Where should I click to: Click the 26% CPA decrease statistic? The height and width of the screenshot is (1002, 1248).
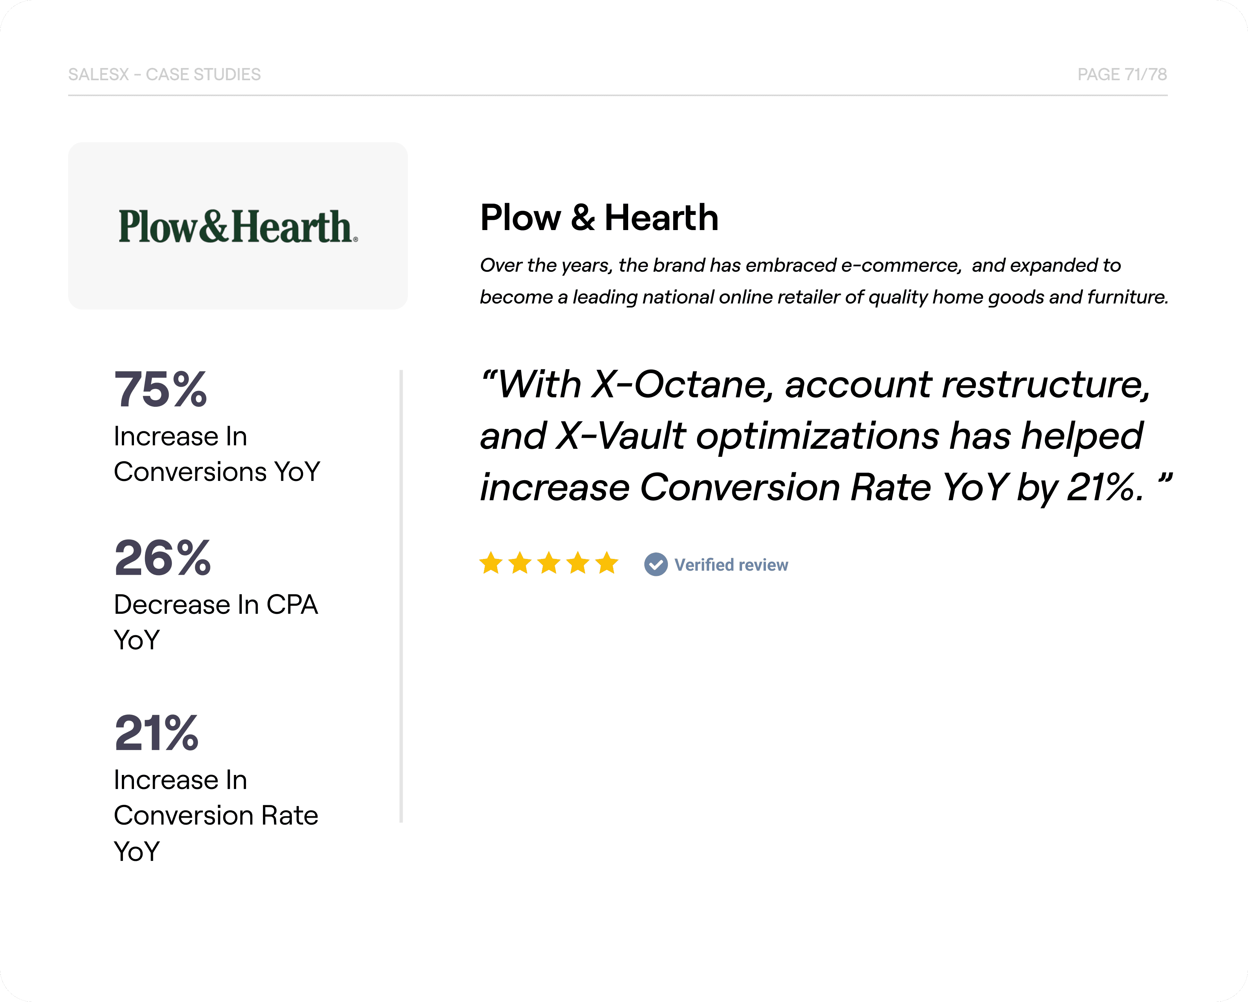[x=163, y=557]
